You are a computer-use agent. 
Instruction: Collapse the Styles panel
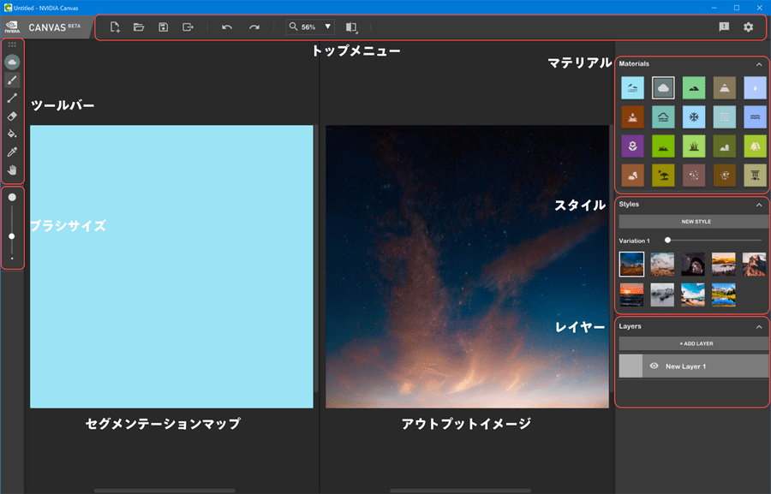[758, 205]
